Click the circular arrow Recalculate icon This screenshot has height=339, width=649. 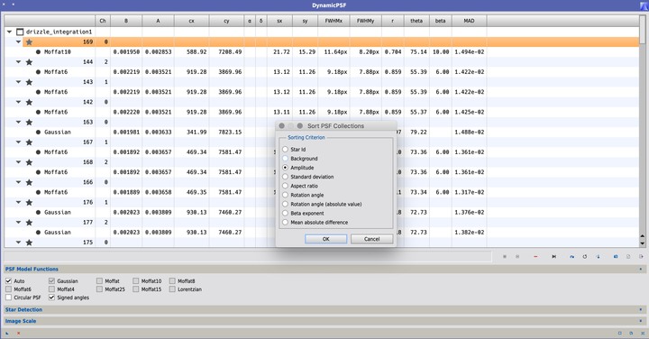[x=585, y=257]
